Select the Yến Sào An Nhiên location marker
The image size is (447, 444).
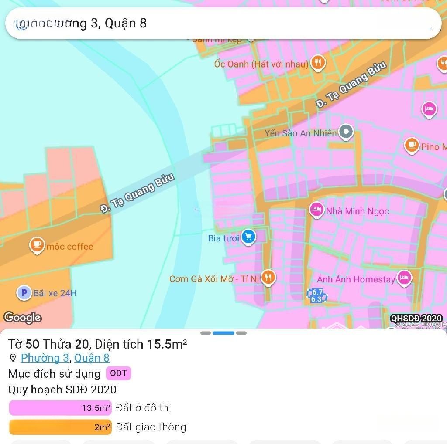[346, 132]
